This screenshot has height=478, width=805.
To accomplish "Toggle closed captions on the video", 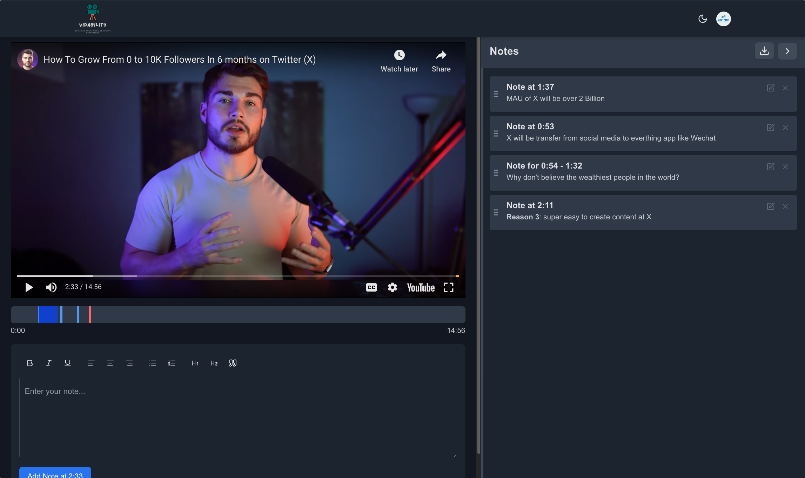I will 371,287.
